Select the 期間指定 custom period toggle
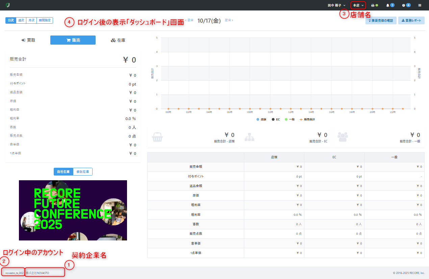 (x=45, y=20)
